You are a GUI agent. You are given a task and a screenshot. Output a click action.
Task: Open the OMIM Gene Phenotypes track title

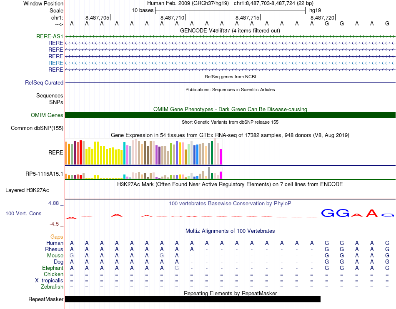(230, 109)
